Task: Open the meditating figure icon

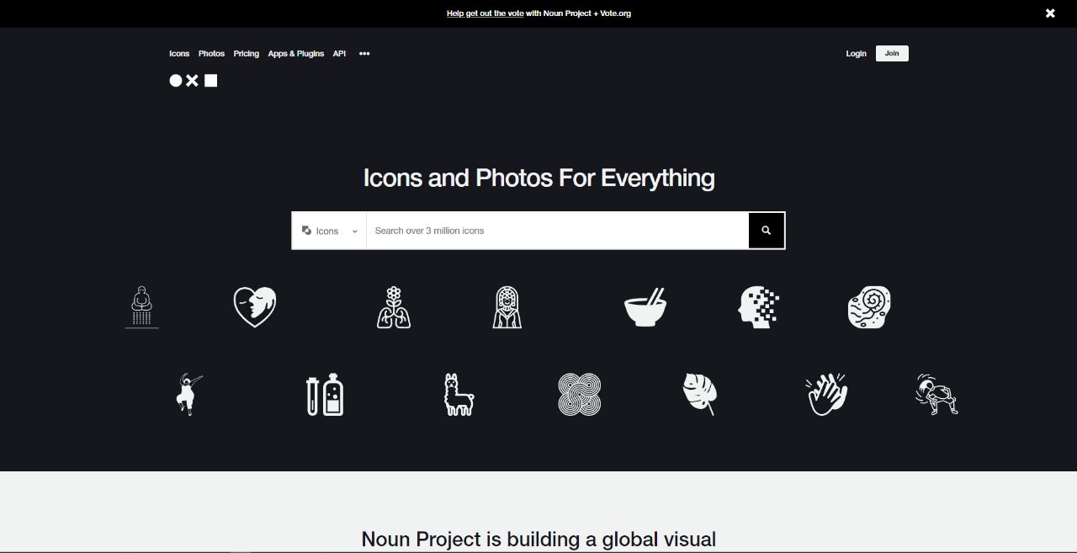Action: [x=141, y=306]
